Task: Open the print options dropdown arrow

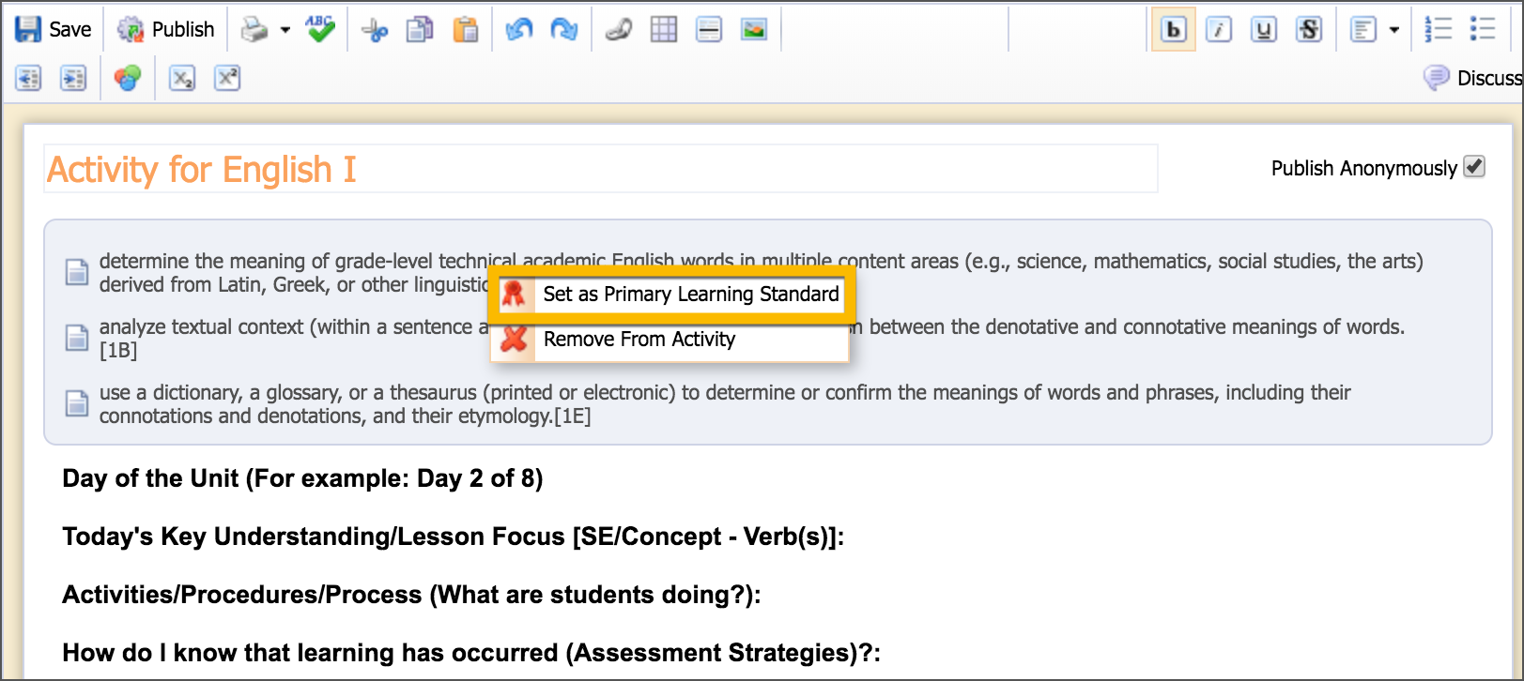Action: (285, 30)
